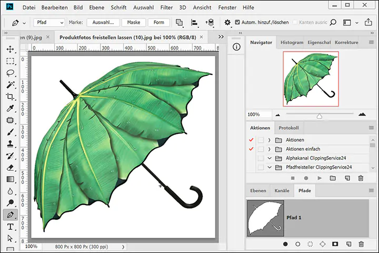379x253 pixels.
Task: Load path as selection icon
Action: (311, 244)
